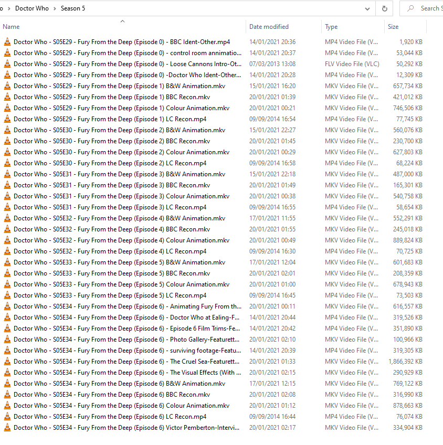Click VLC icon of Episode 2 B&W Animation.mkv
Viewport: 443px width, 445px height.
pos(7,130)
